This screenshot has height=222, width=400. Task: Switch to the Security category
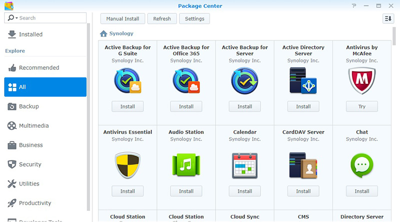tap(30, 165)
